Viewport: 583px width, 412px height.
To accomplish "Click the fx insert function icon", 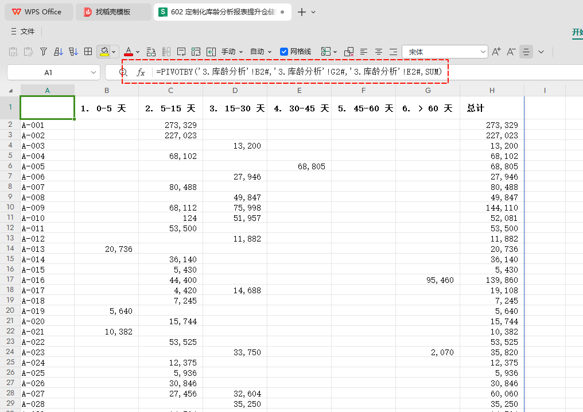I will coord(141,72).
